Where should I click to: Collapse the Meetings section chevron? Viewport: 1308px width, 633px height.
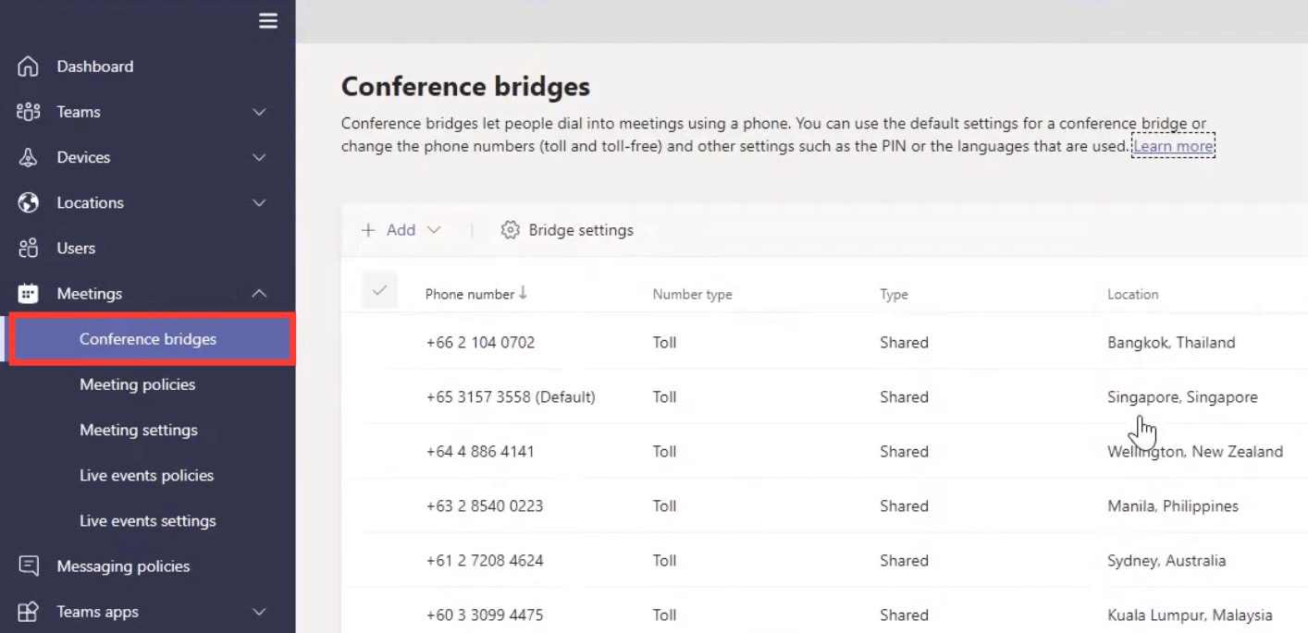[259, 293]
